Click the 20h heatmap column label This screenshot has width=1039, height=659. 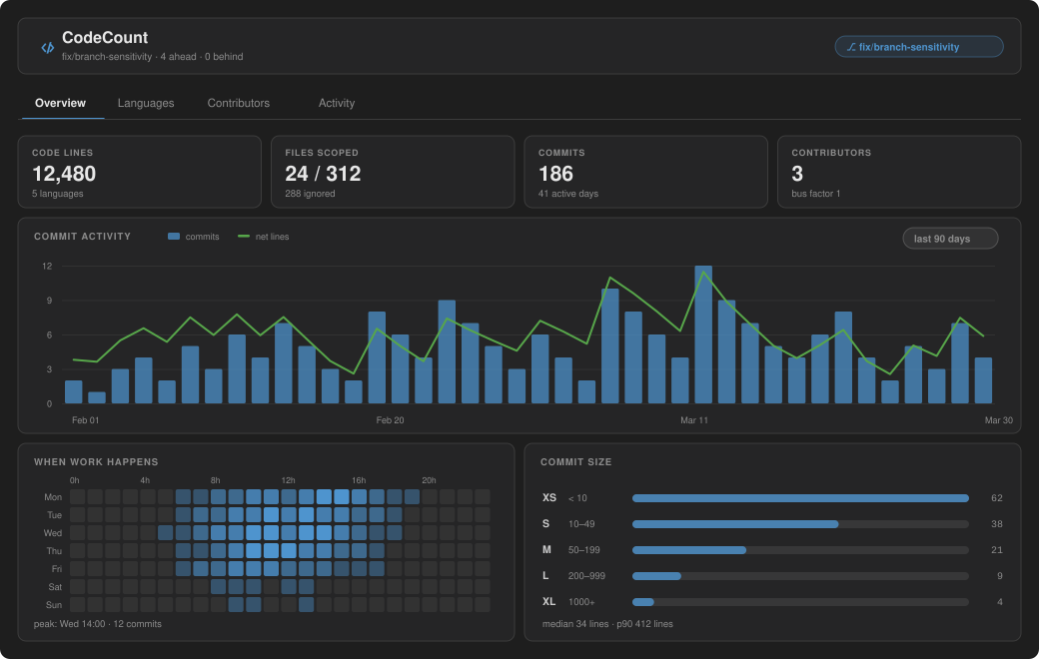429,480
